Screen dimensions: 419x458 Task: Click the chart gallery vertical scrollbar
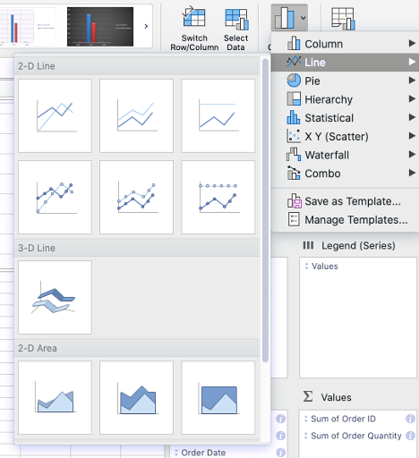point(265,210)
